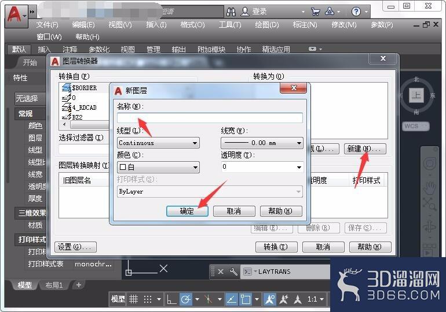Click the Autodesk A360 triangle icon

coord(330,12)
